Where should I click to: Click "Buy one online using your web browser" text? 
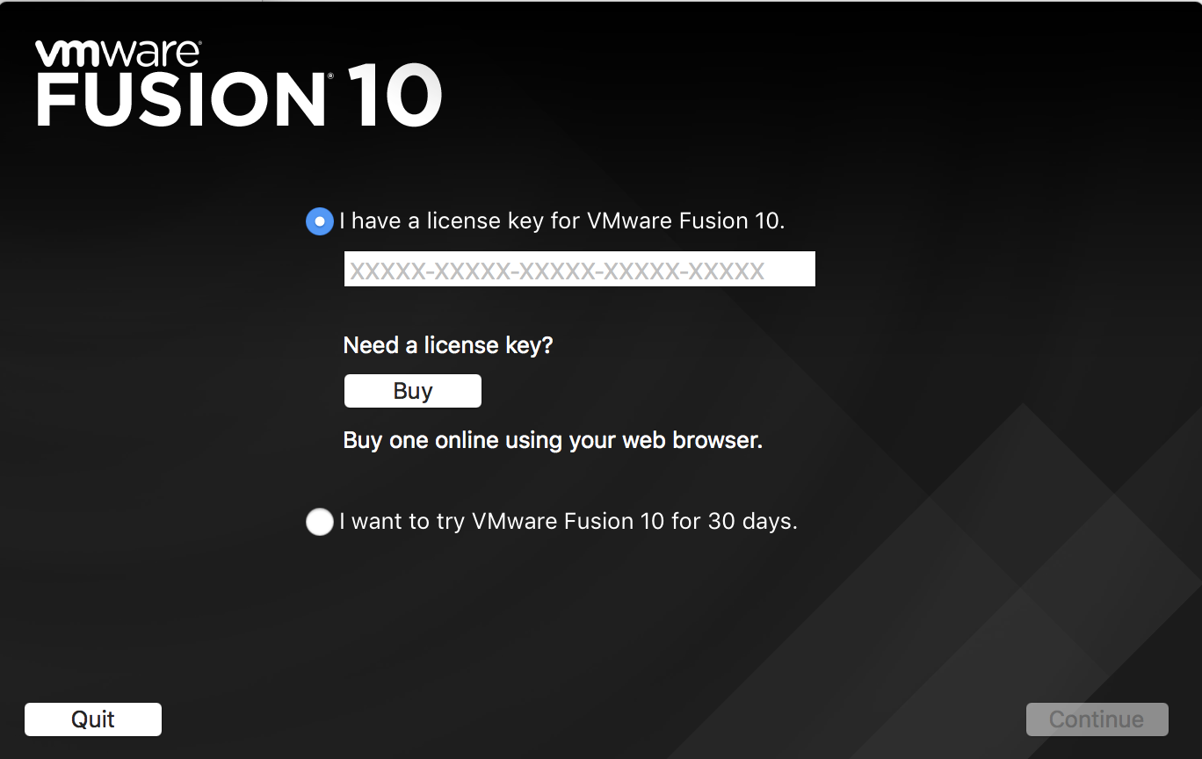tap(553, 440)
